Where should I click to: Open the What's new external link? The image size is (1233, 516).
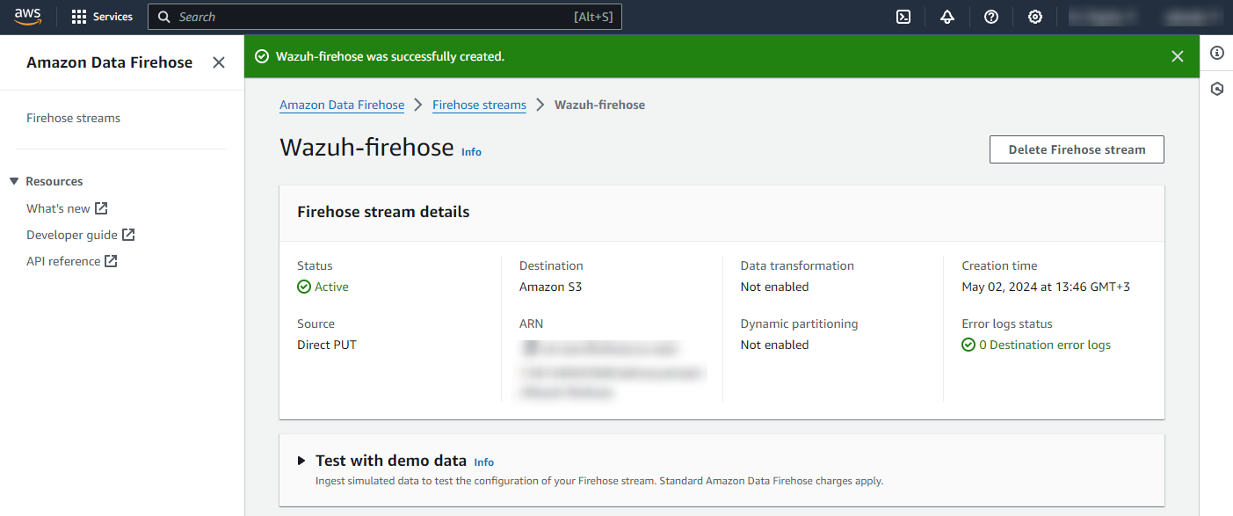[67, 208]
